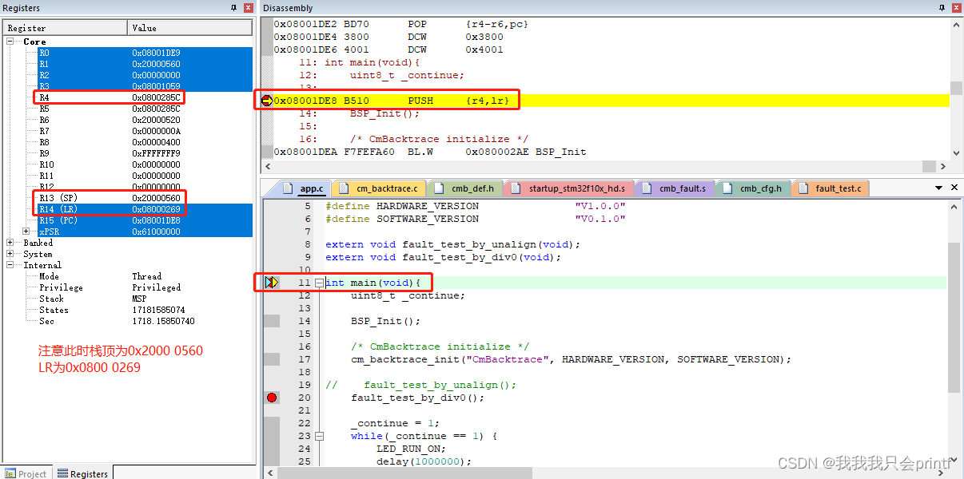Collapse the Internal register group
964x479 pixels.
10,265
